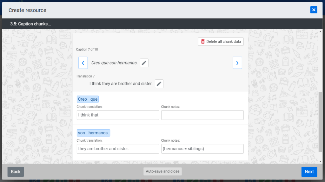Click the caption text 'Creo que son hermanos.'
Viewport: 325px width, 182px height.
[x=114, y=63]
